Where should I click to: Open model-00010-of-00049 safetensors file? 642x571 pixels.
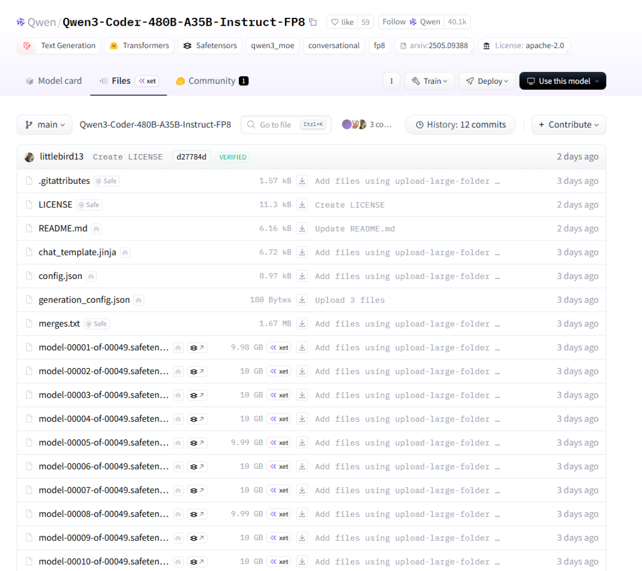pos(103,561)
